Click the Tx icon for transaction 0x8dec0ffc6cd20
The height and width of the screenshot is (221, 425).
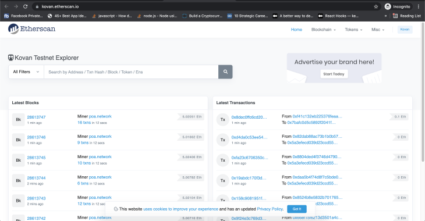223,119
